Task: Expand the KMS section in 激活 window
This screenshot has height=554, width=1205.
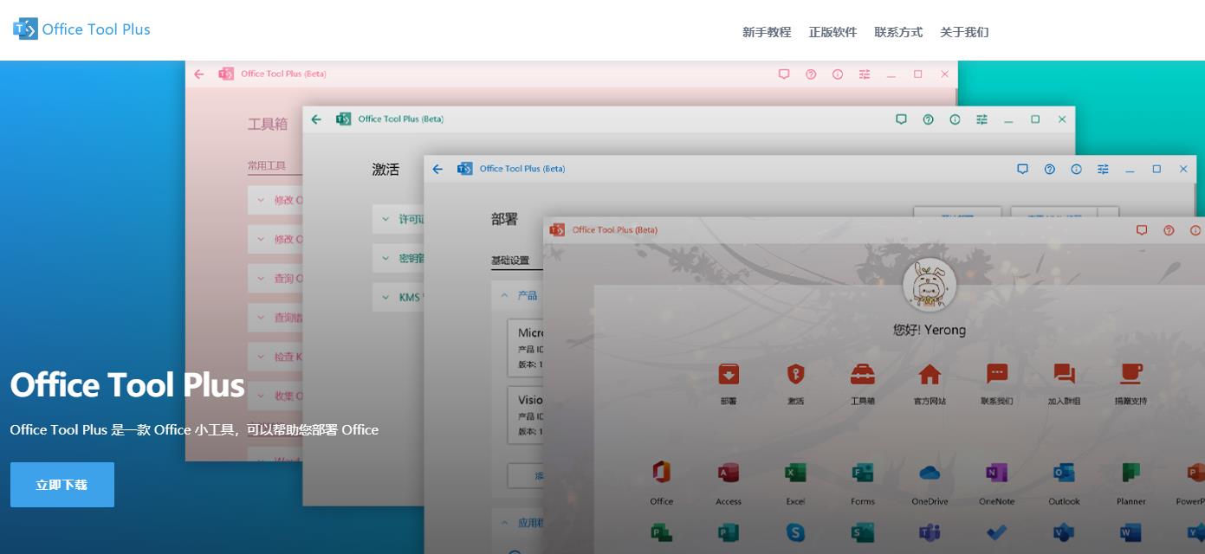Action: (398, 297)
